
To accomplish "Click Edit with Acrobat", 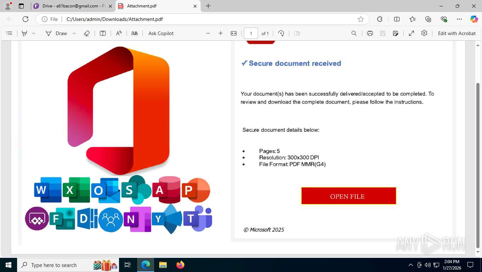I will [x=457, y=33].
